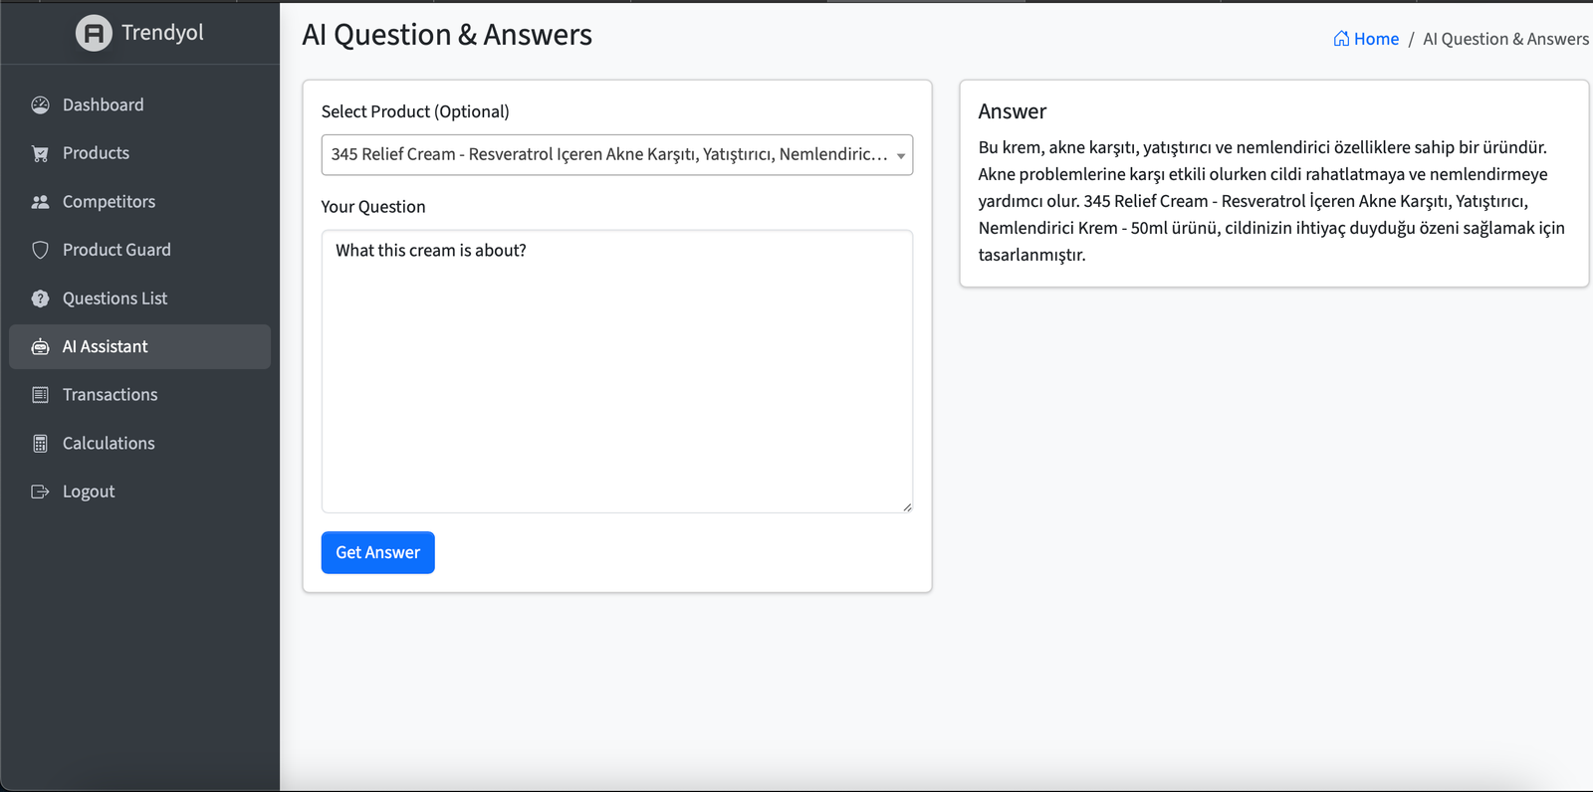The width and height of the screenshot is (1593, 792).
Task: Click inside the Your Question text area
Action: [616, 378]
